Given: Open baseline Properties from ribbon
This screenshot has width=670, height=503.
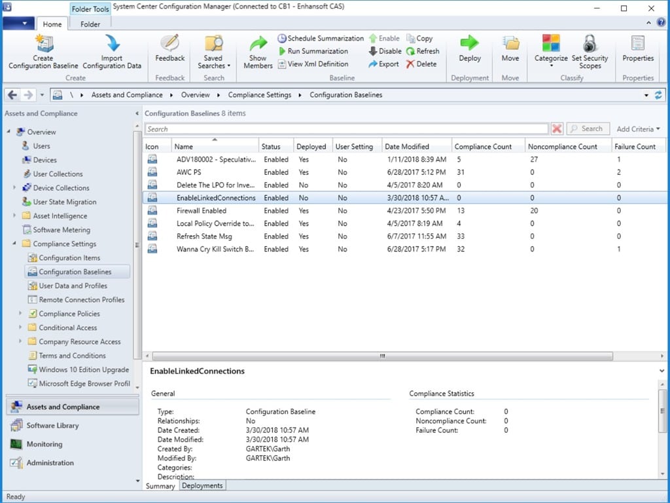Looking at the screenshot, I should [x=638, y=48].
